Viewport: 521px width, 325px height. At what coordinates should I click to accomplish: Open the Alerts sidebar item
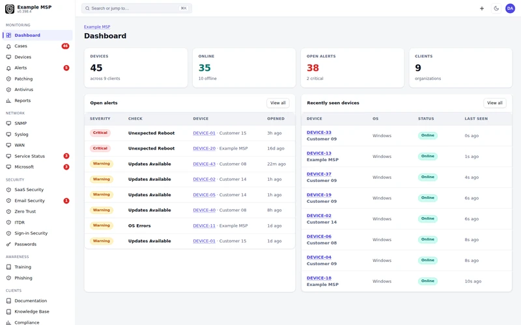pos(37,68)
